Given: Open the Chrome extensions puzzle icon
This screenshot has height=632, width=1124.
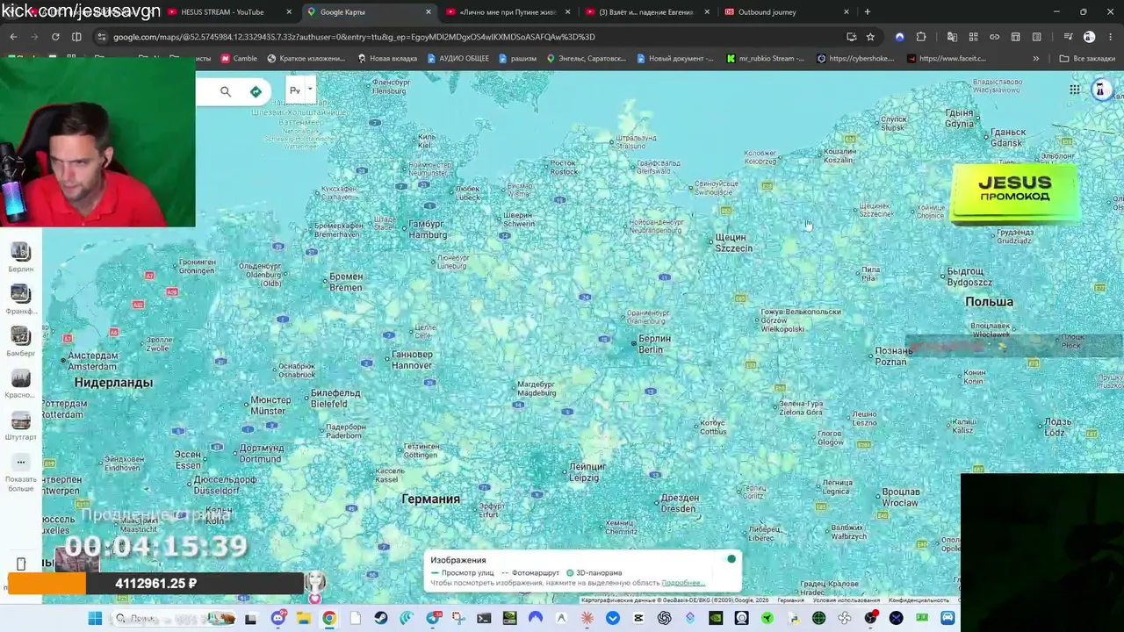Looking at the screenshot, I should 921,37.
